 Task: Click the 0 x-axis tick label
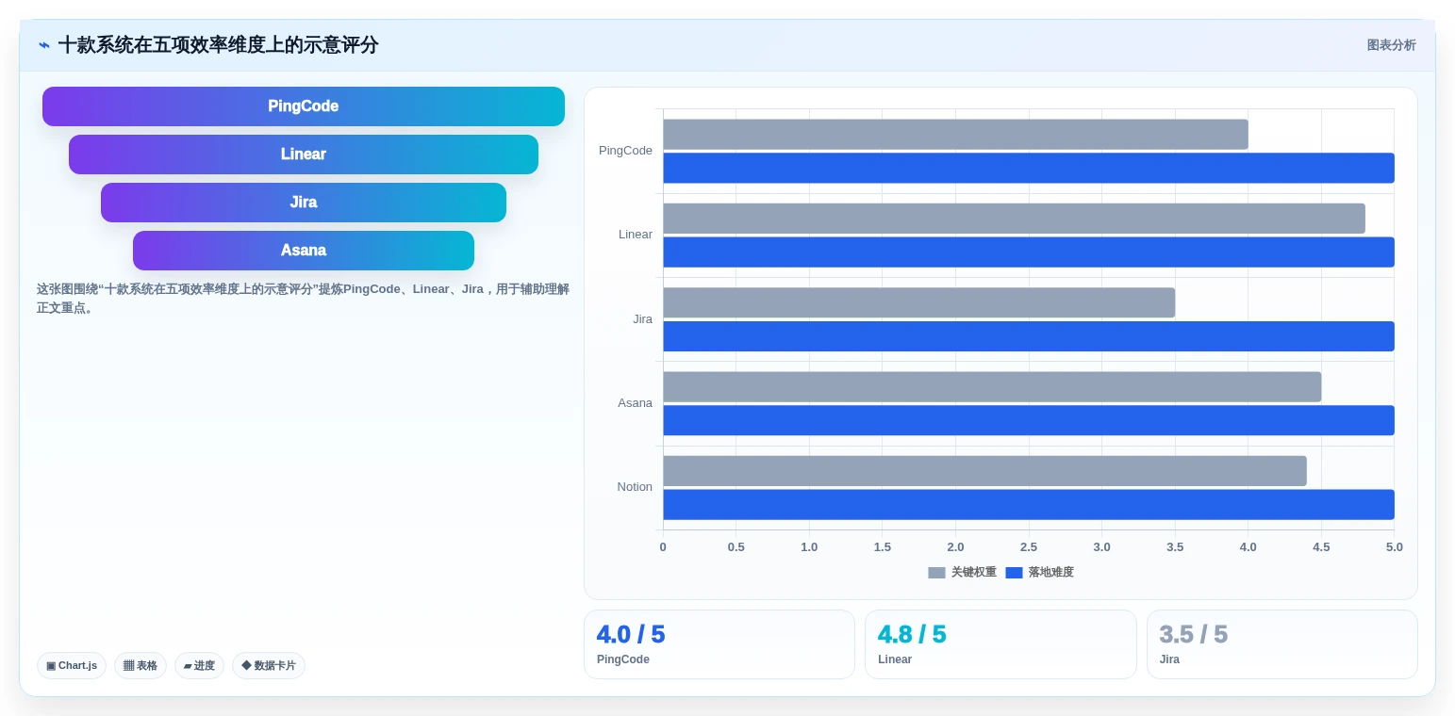[x=663, y=547]
